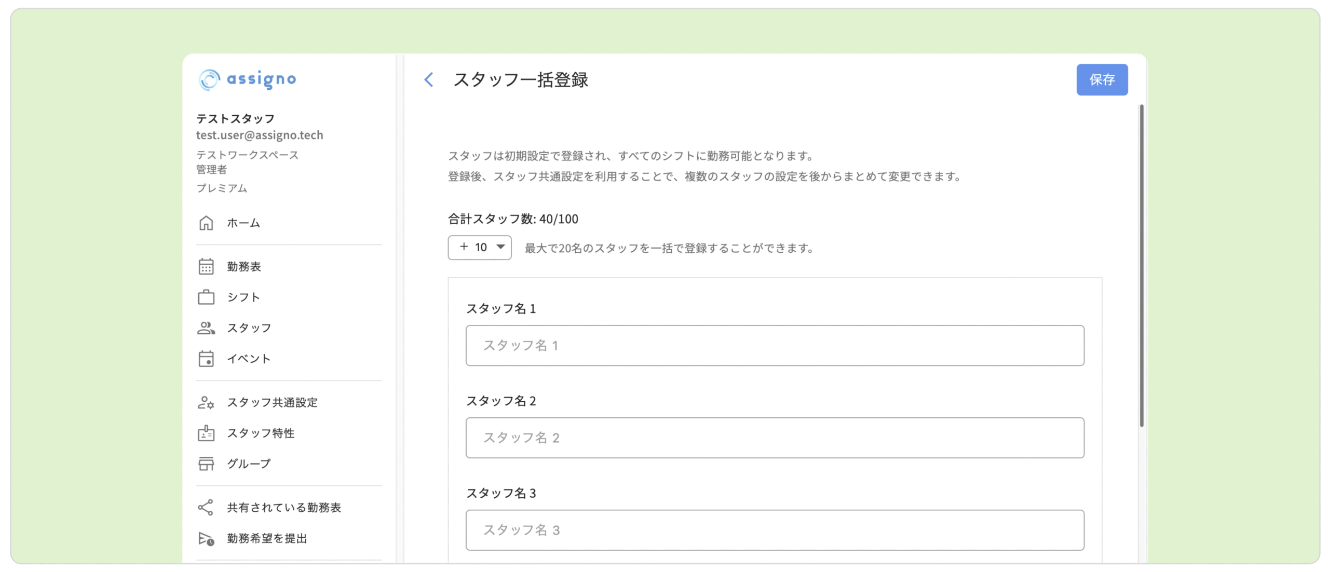Screen dimensions: 1329x572
Task: Focus the スタッフ名 1 input field
Action: (x=774, y=345)
